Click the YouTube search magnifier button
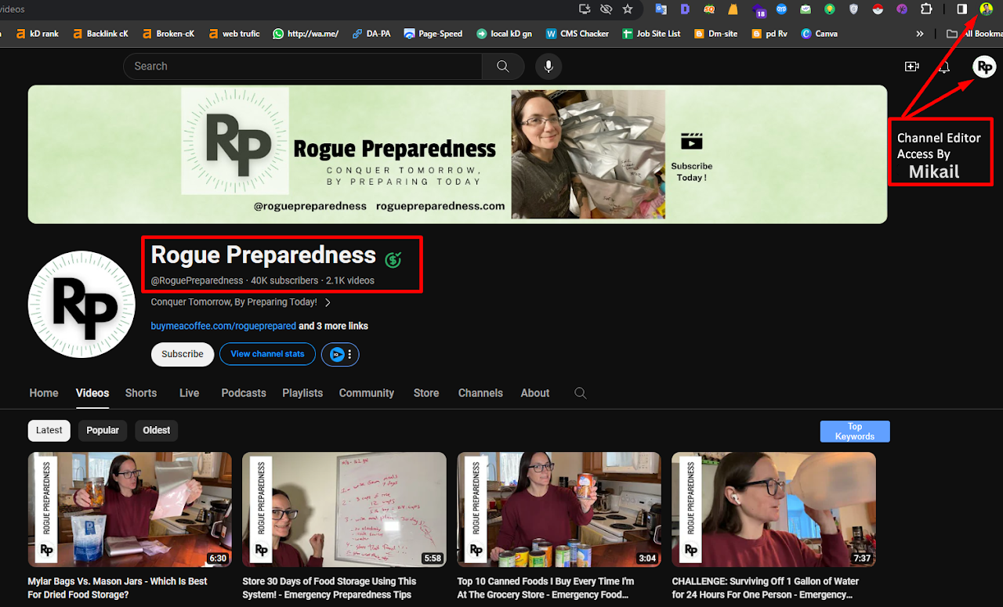 (503, 67)
